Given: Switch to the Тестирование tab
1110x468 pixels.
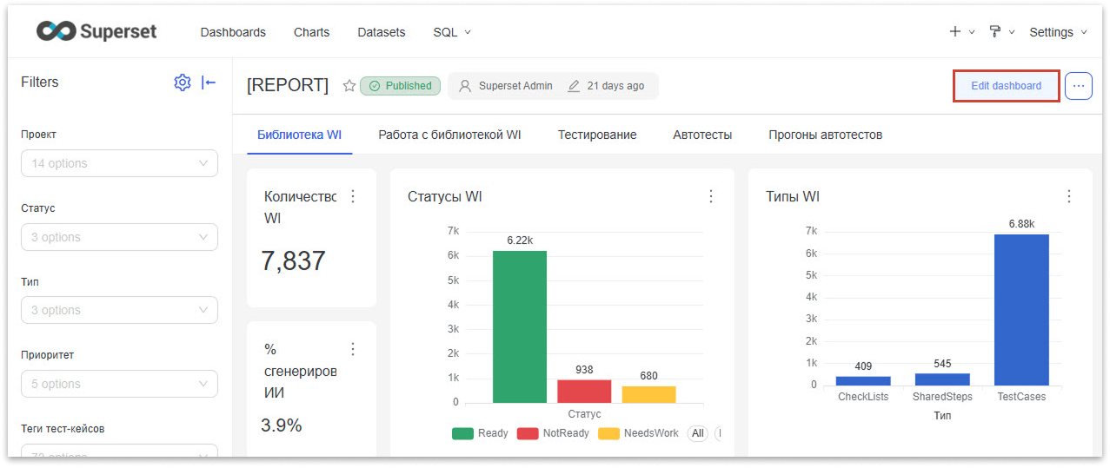Looking at the screenshot, I should (597, 135).
